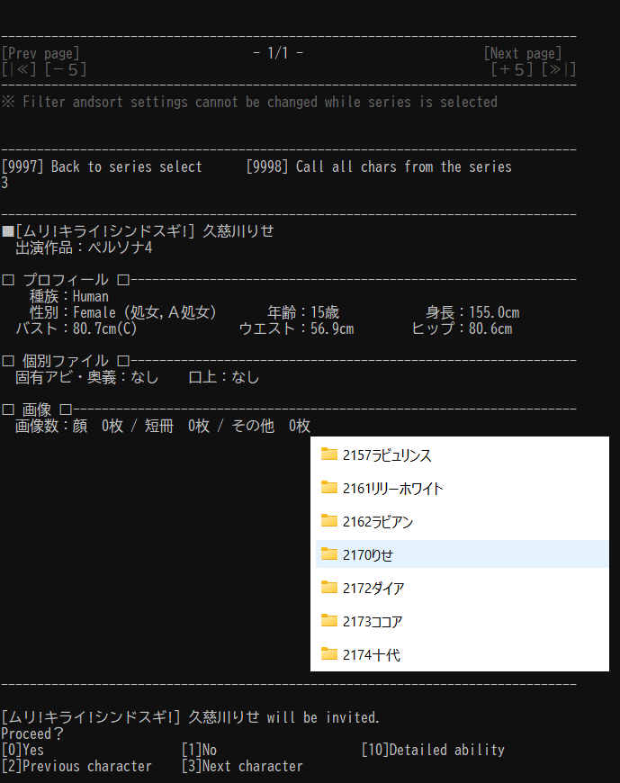Click the folder icon for 2172ダイア
The height and width of the screenshot is (783, 620).
(328, 588)
